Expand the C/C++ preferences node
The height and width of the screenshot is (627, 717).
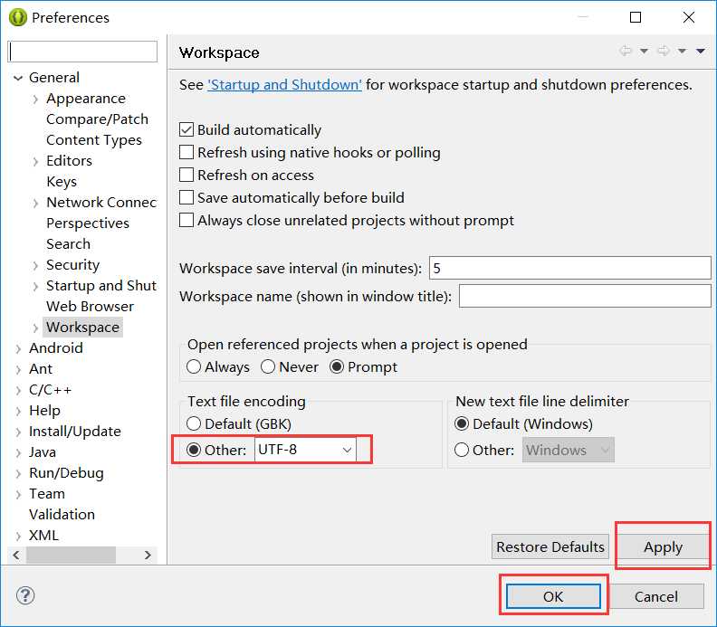18,390
